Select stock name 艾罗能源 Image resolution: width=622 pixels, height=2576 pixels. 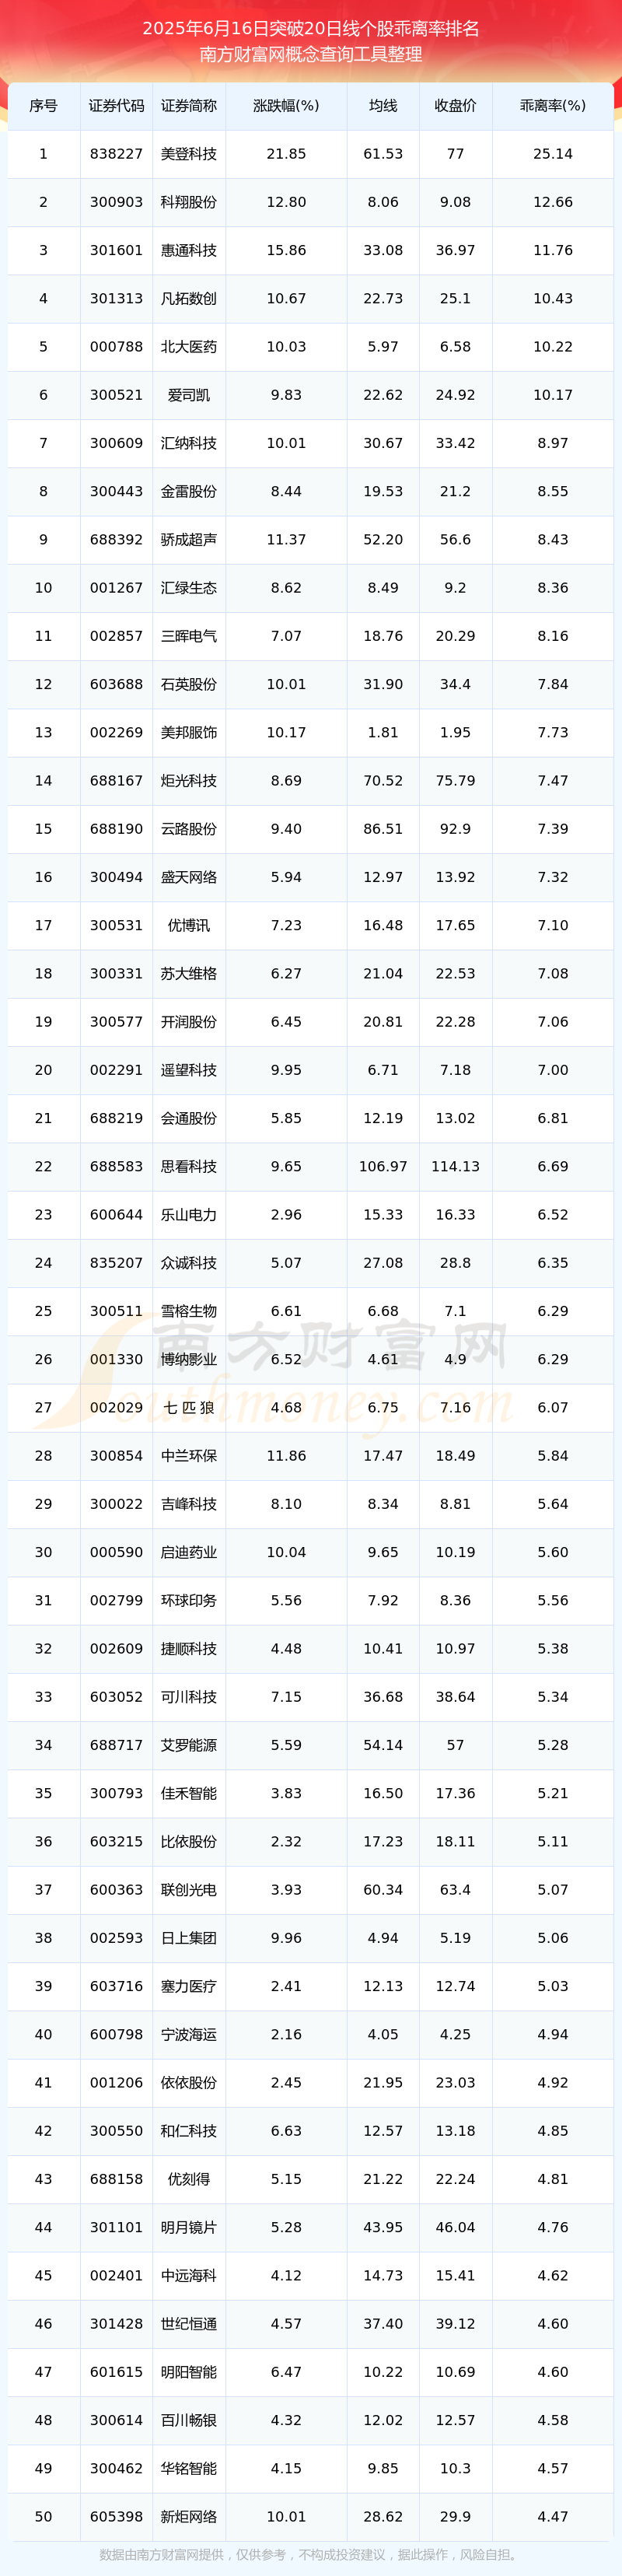point(189,1745)
